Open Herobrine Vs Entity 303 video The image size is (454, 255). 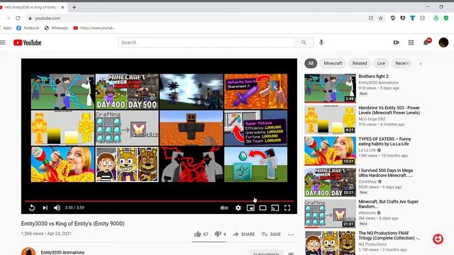(389, 110)
